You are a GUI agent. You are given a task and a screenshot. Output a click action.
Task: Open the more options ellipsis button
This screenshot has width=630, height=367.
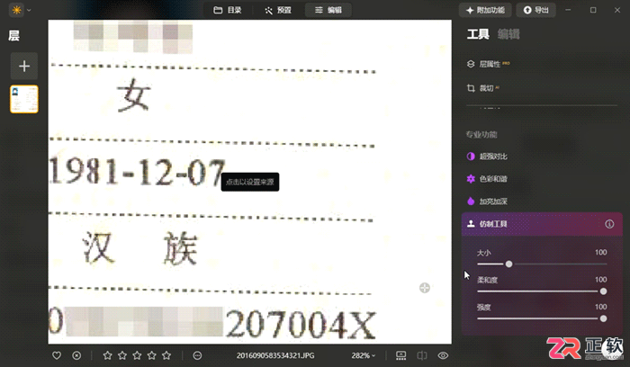[197, 355]
